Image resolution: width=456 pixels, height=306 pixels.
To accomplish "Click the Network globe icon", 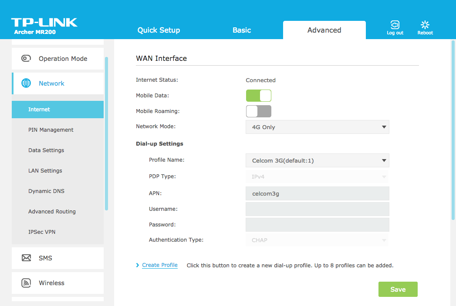I will tap(26, 83).
